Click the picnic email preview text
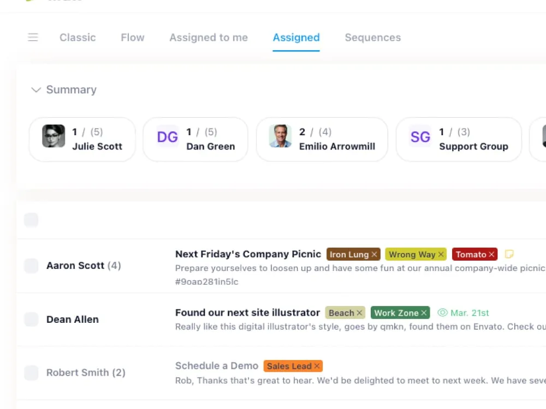Screen dimensions: 546x409 point(360,268)
